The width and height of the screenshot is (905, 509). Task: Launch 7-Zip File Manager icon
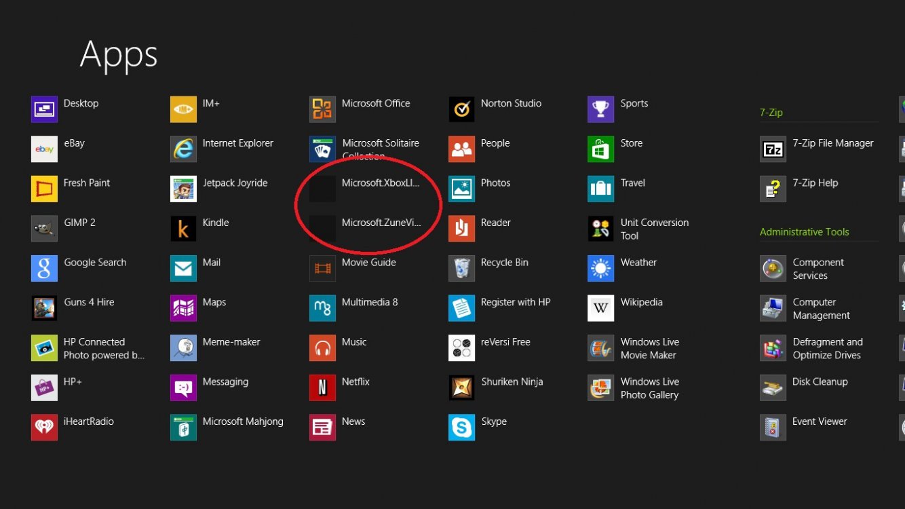[x=773, y=149]
